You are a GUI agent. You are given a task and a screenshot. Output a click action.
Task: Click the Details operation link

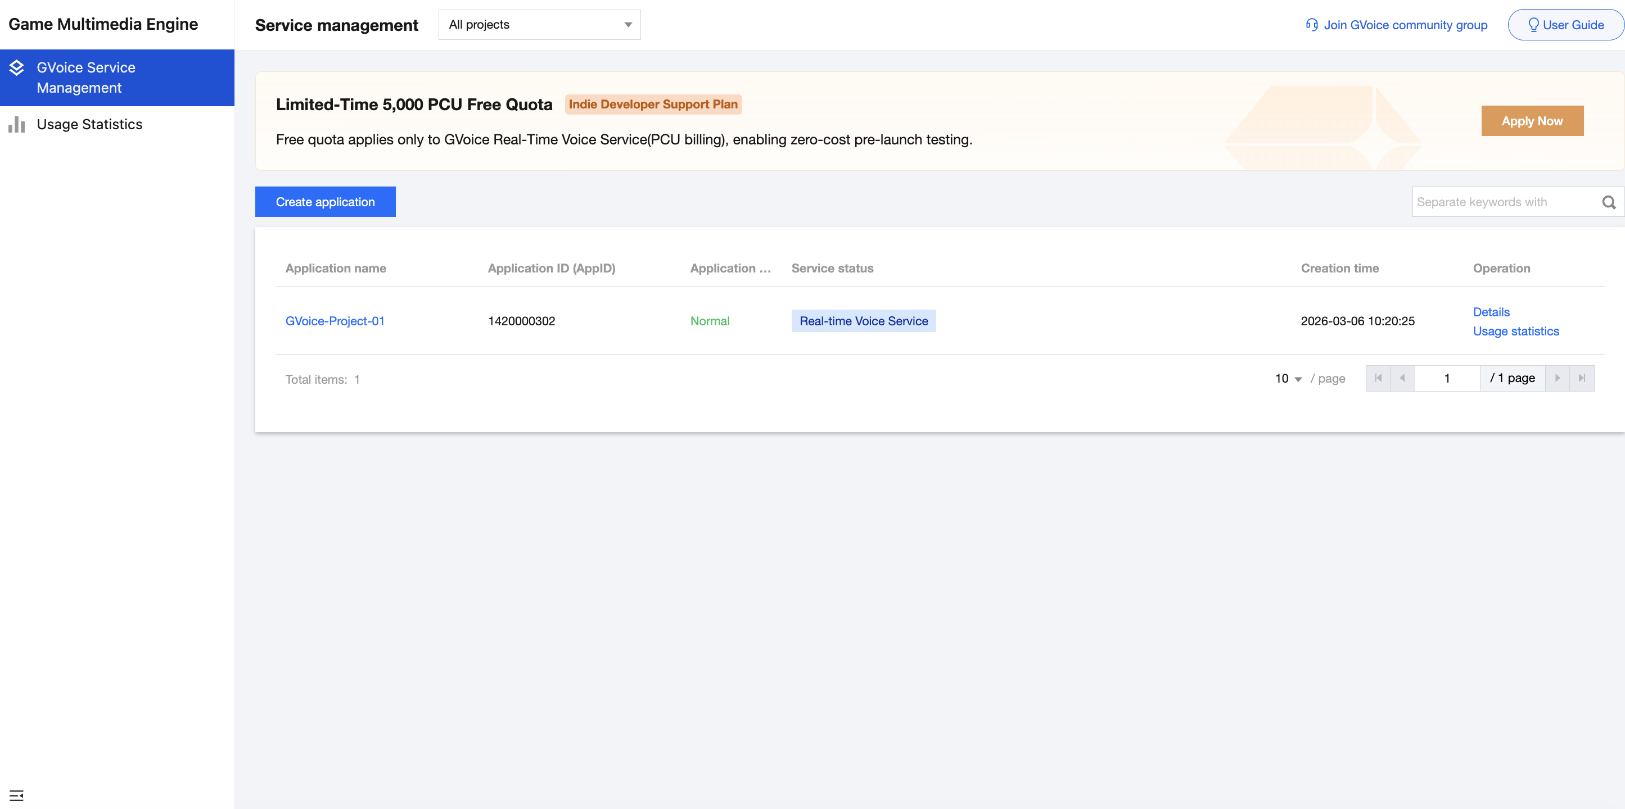coord(1491,312)
